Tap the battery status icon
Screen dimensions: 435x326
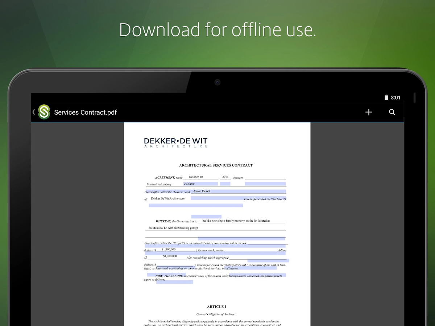coord(386,97)
